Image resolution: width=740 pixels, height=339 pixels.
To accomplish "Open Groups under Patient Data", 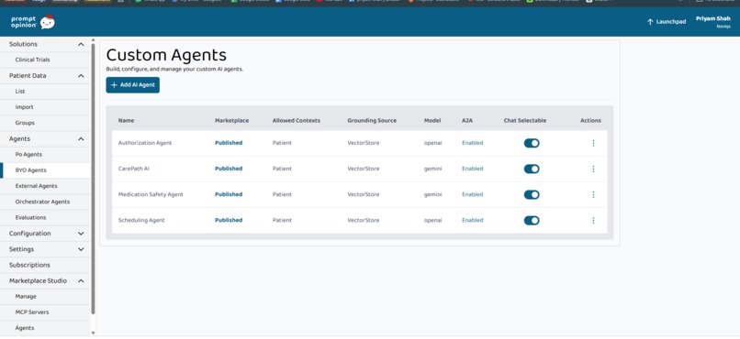I will (25, 123).
